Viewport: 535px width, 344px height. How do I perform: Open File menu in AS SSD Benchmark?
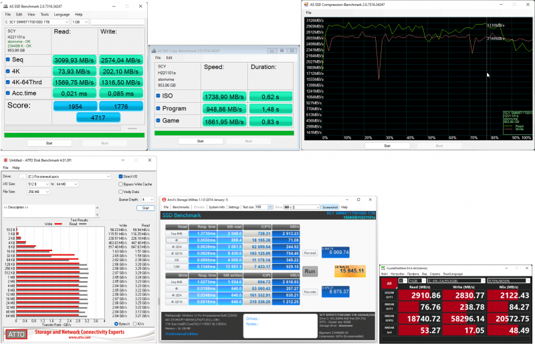pos(8,14)
